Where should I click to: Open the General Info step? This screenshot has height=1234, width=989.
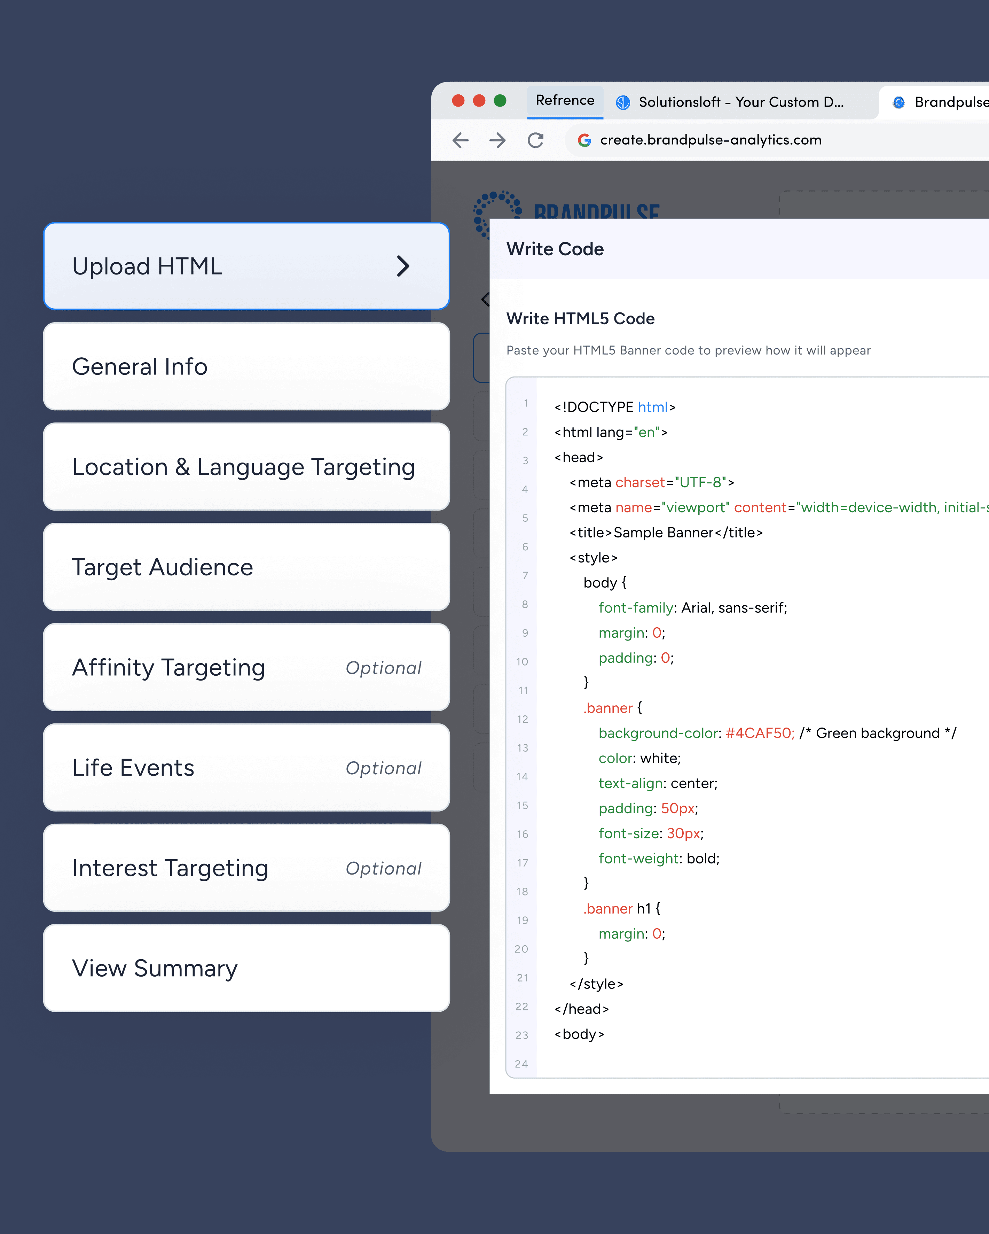(x=246, y=366)
